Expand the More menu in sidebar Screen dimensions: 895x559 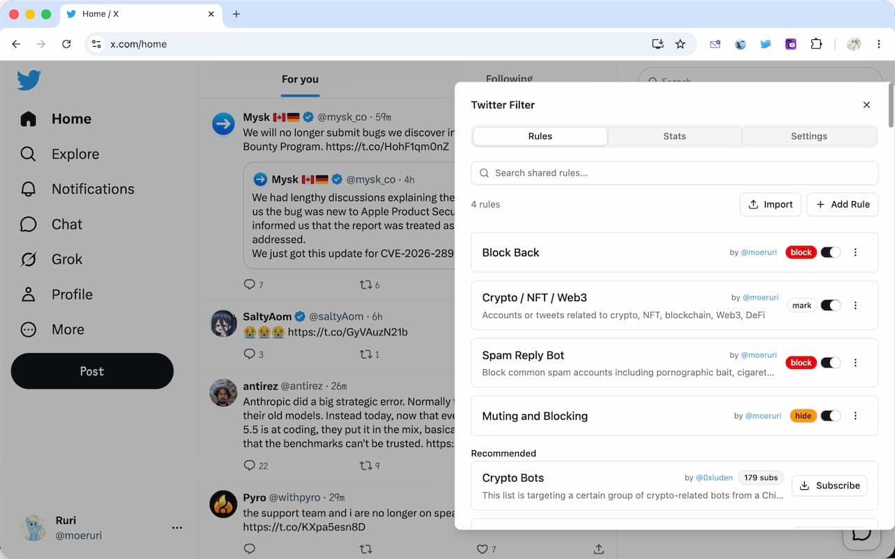click(52, 329)
